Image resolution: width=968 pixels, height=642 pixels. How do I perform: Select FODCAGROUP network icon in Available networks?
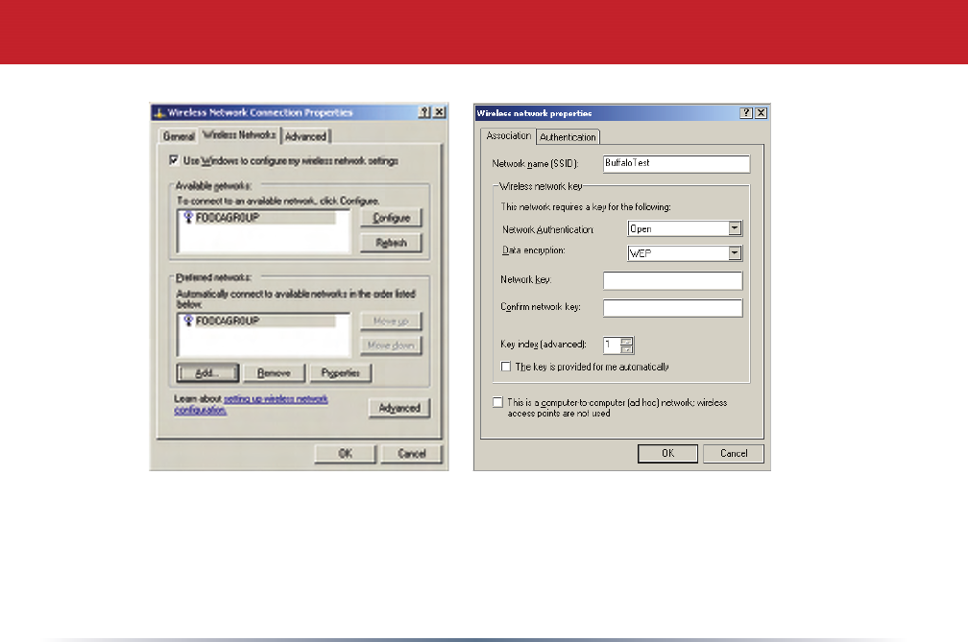click(189, 217)
